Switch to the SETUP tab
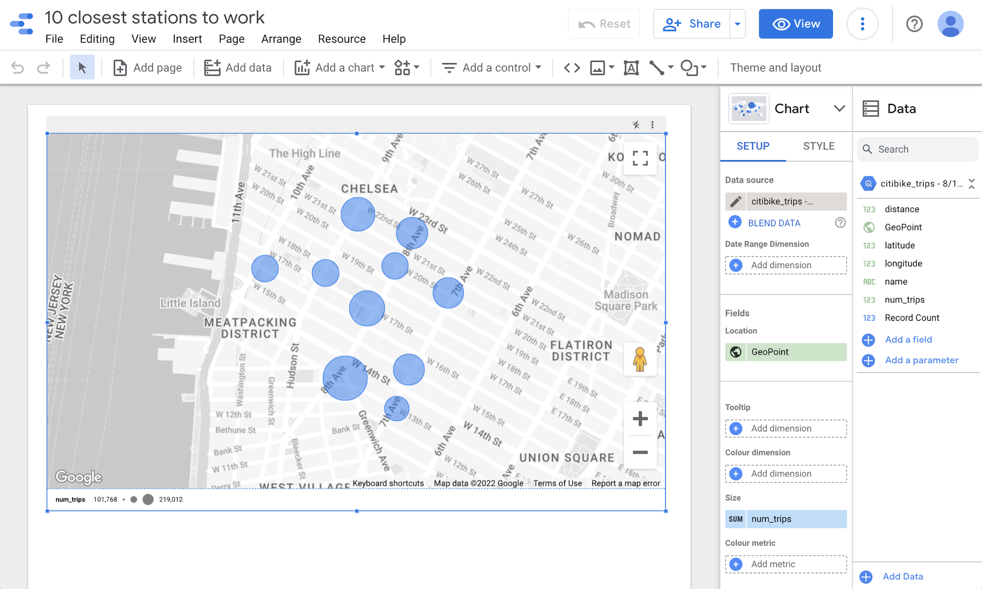The height and width of the screenshot is (589, 982). (x=753, y=146)
